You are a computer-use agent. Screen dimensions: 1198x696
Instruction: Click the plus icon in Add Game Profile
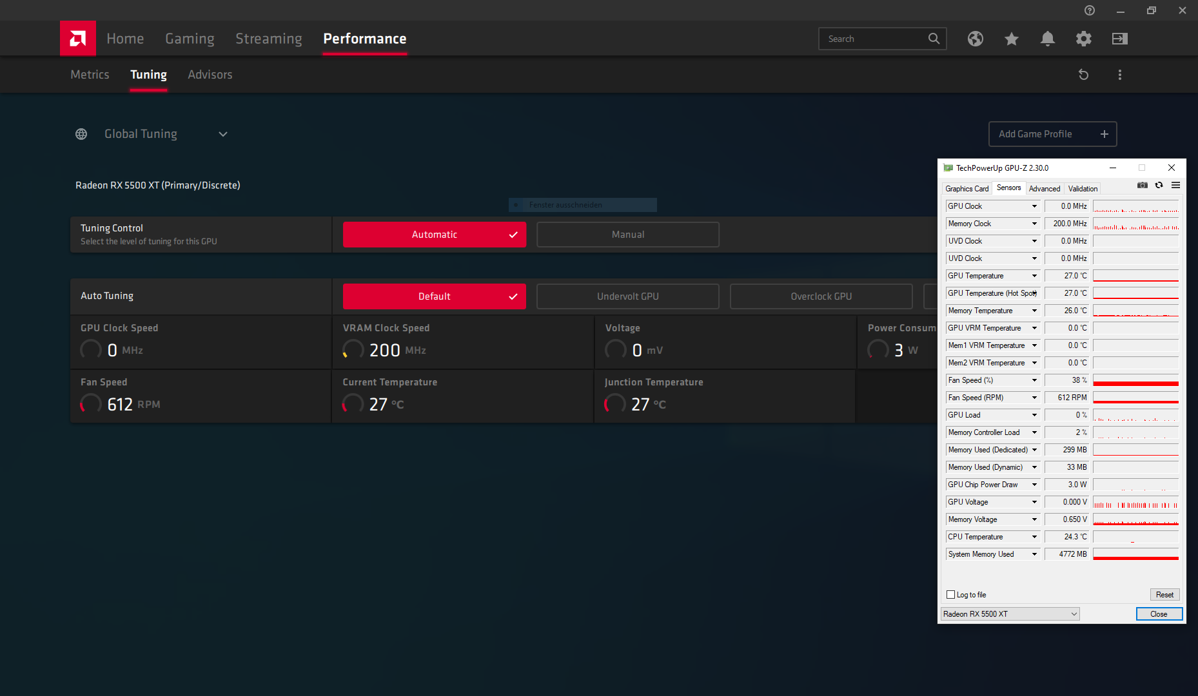1105,134
